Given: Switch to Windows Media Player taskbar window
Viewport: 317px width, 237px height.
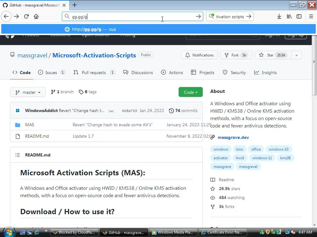Looking at the screenshot, I should pos(173,232).
